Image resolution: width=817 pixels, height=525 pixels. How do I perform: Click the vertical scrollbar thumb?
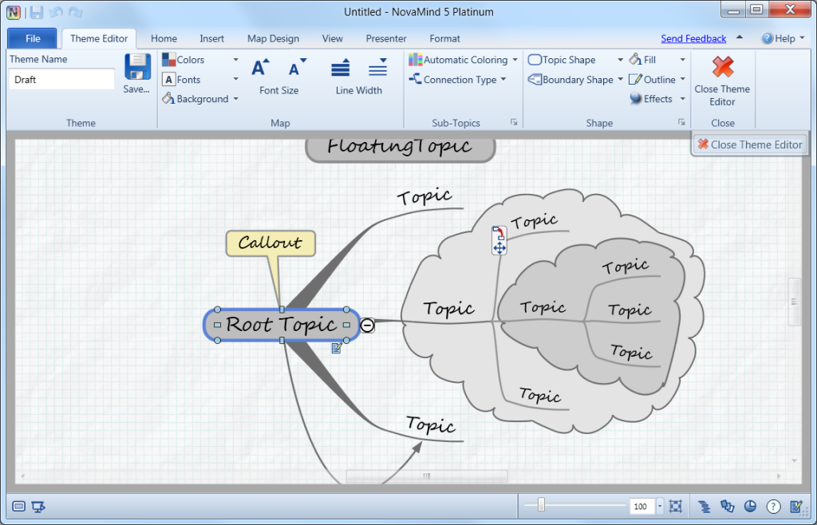[x=795, y=302]
